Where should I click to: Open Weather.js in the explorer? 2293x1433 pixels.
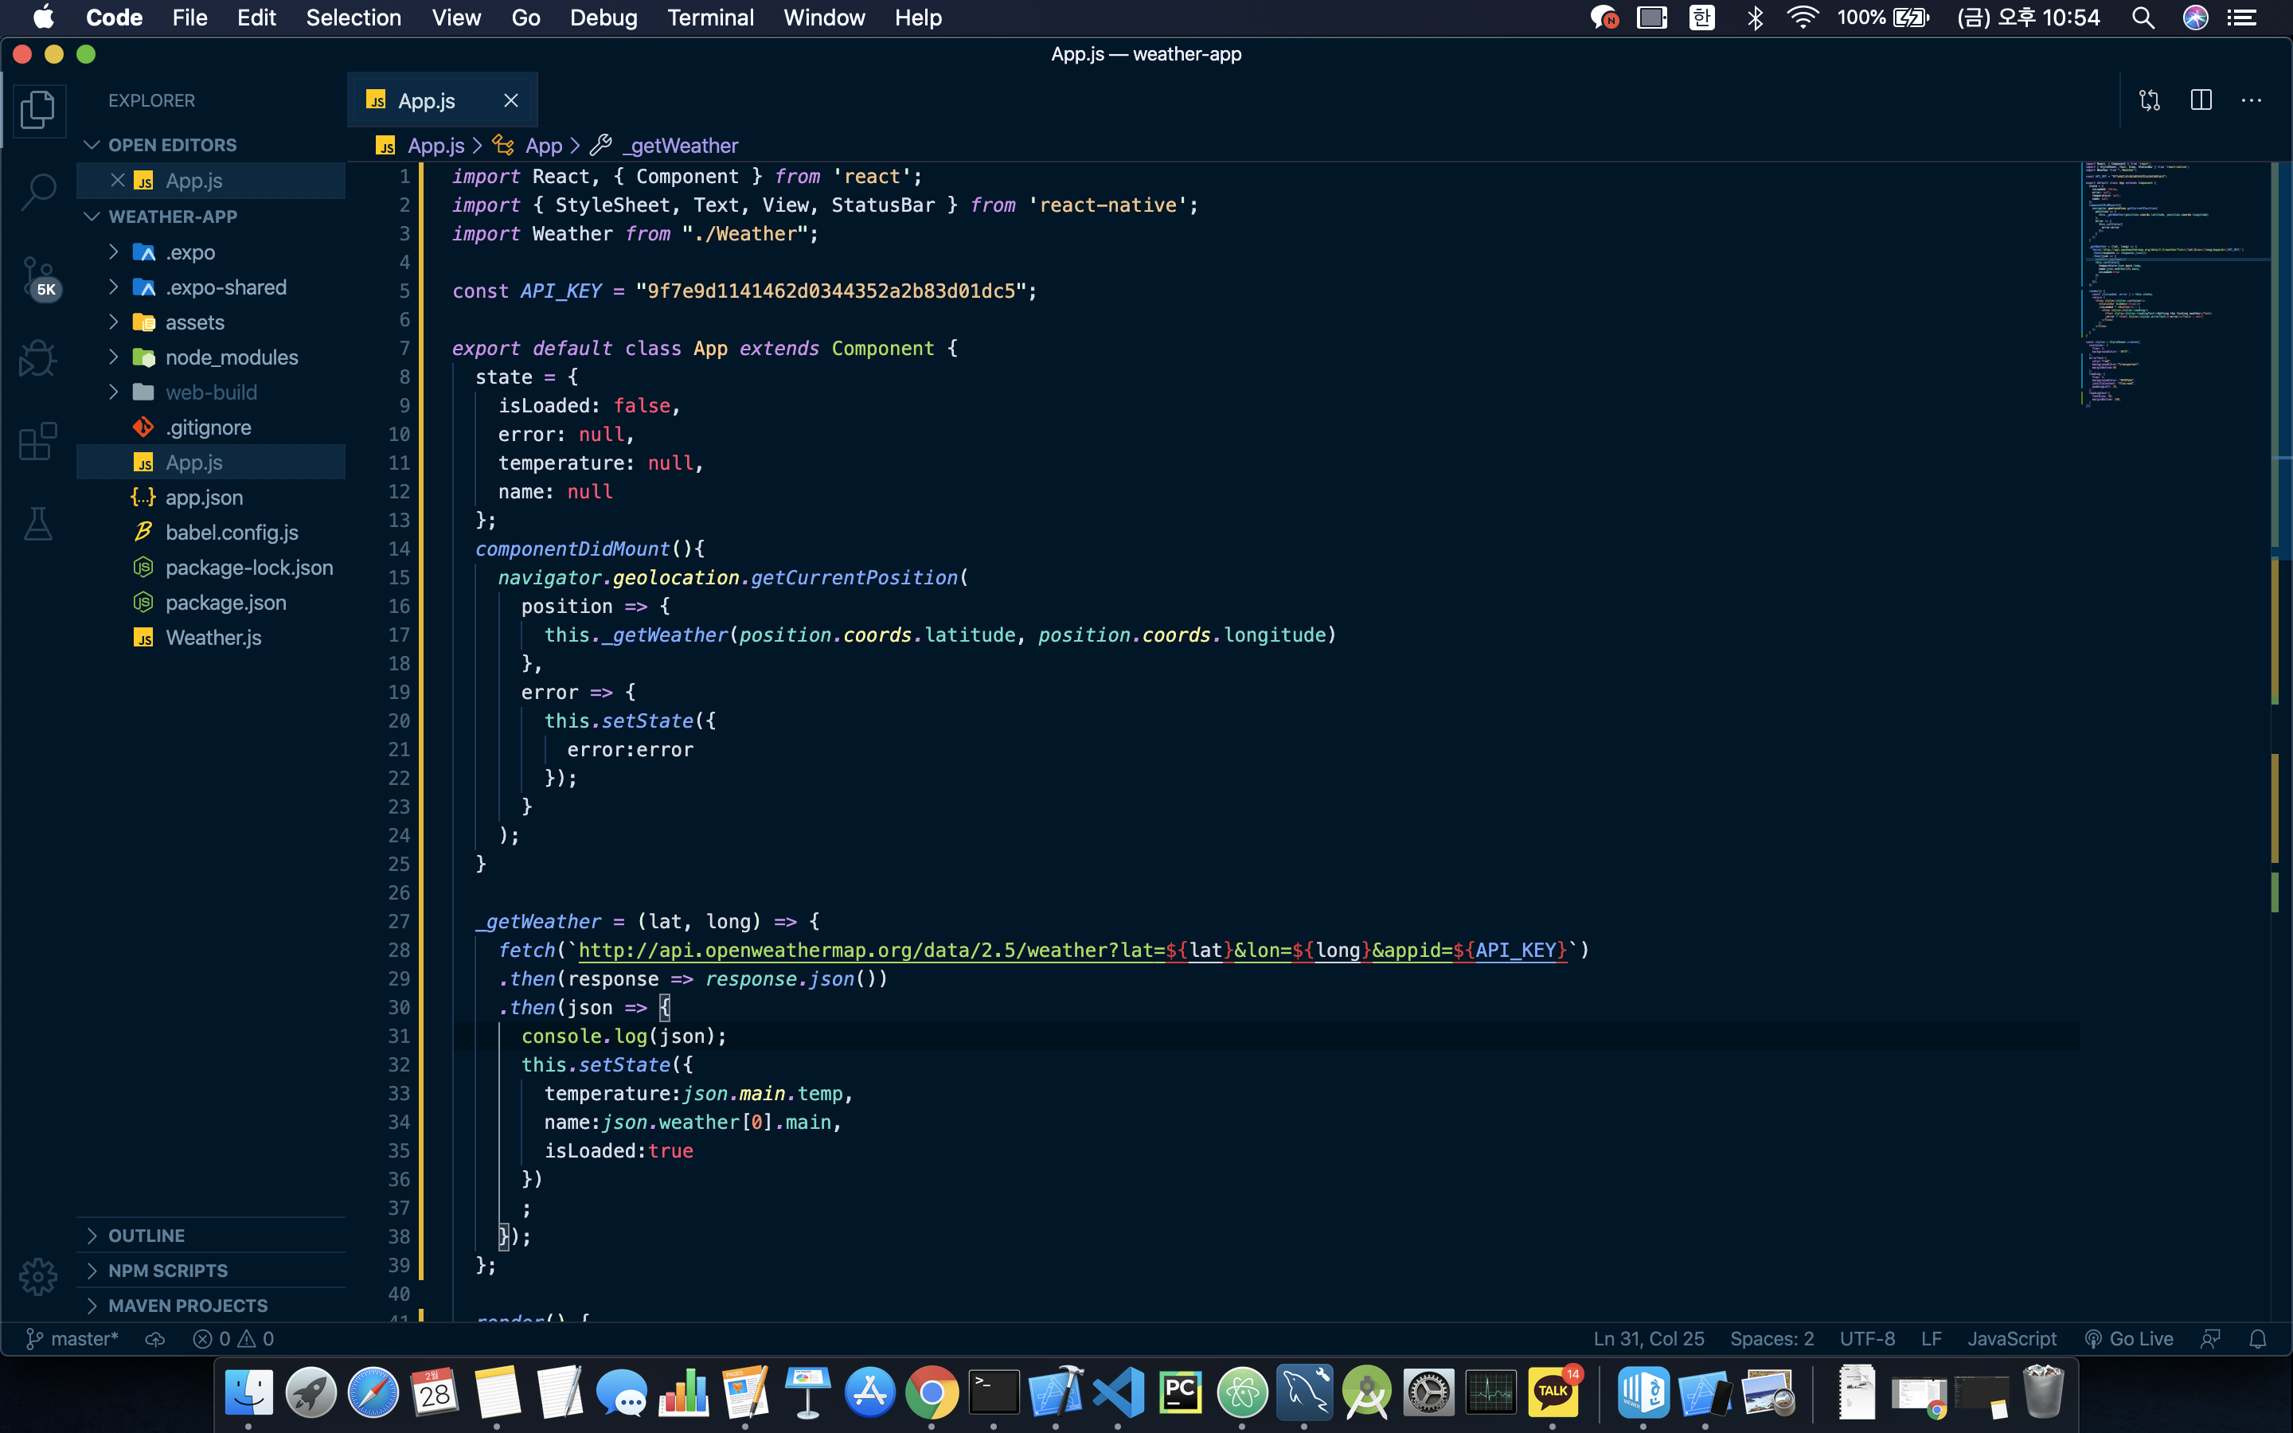pyautogui.click(x=213, y=638)
